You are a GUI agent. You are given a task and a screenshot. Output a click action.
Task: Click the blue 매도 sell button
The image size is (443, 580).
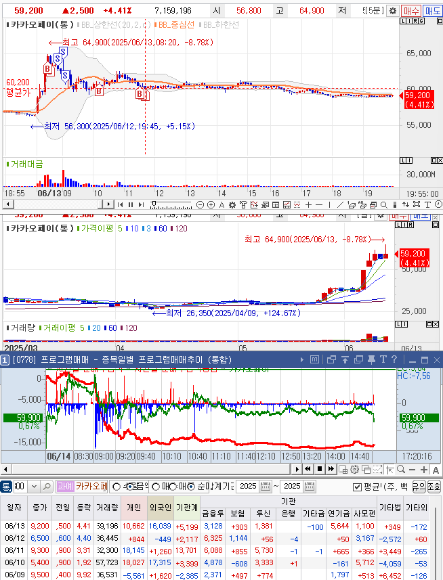point(433,11)
